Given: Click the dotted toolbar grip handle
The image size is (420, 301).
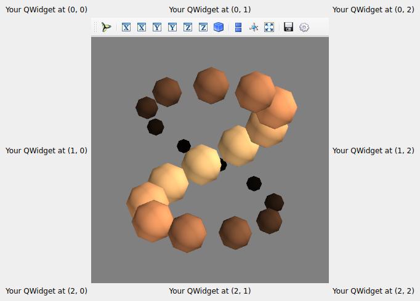Looking at the screenshot, I should (95, 27).
